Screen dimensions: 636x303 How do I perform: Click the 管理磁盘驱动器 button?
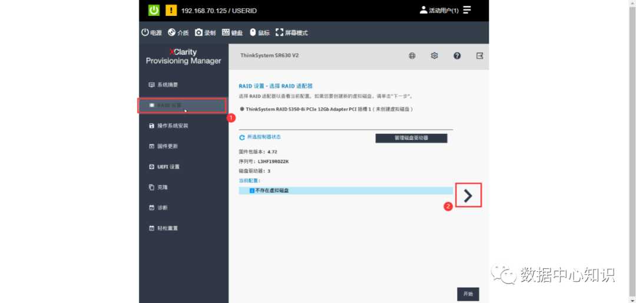411,138
